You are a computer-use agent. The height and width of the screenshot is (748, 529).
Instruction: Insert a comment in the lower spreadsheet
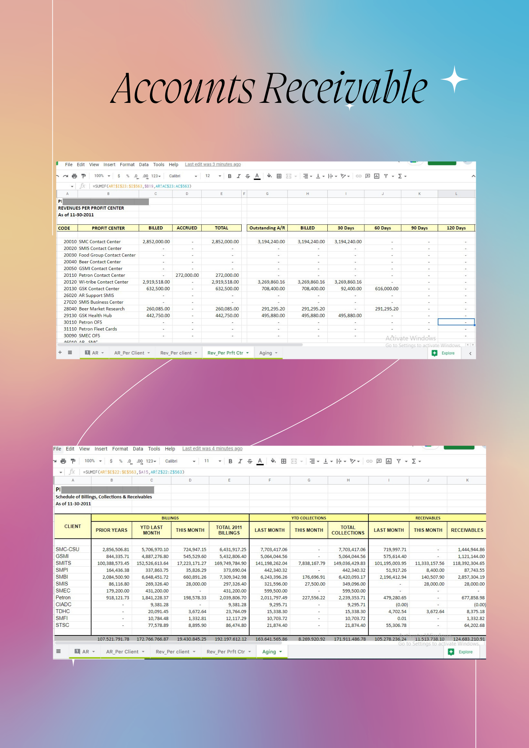pos(379,461)
